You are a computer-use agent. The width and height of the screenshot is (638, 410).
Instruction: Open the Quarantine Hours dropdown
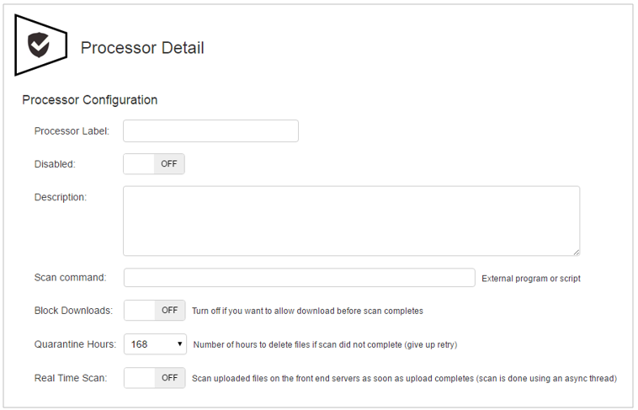click(x=155, y=344)
